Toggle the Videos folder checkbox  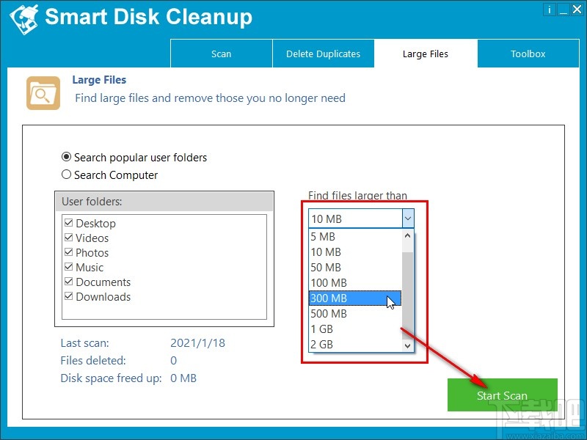tap(68, 238)
